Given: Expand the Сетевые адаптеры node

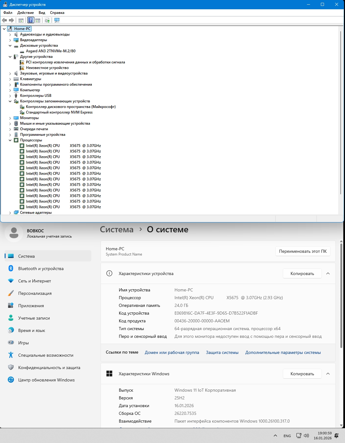Looking at the screenshot, I should (x=10, y=213).
